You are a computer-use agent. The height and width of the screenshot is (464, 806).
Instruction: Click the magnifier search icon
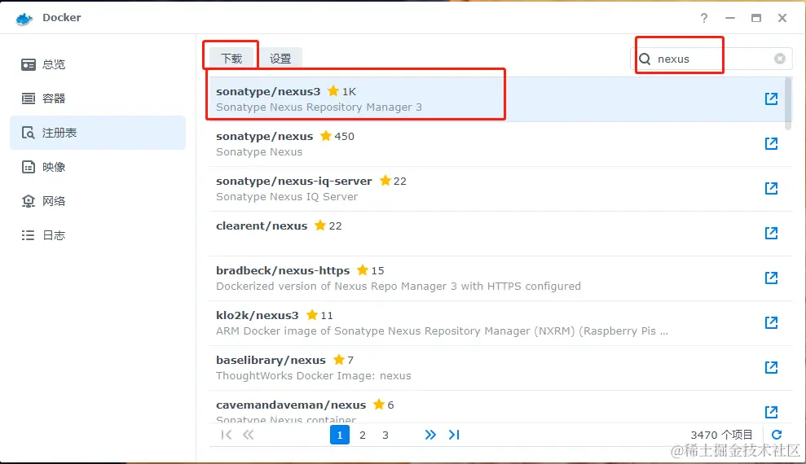645,59
